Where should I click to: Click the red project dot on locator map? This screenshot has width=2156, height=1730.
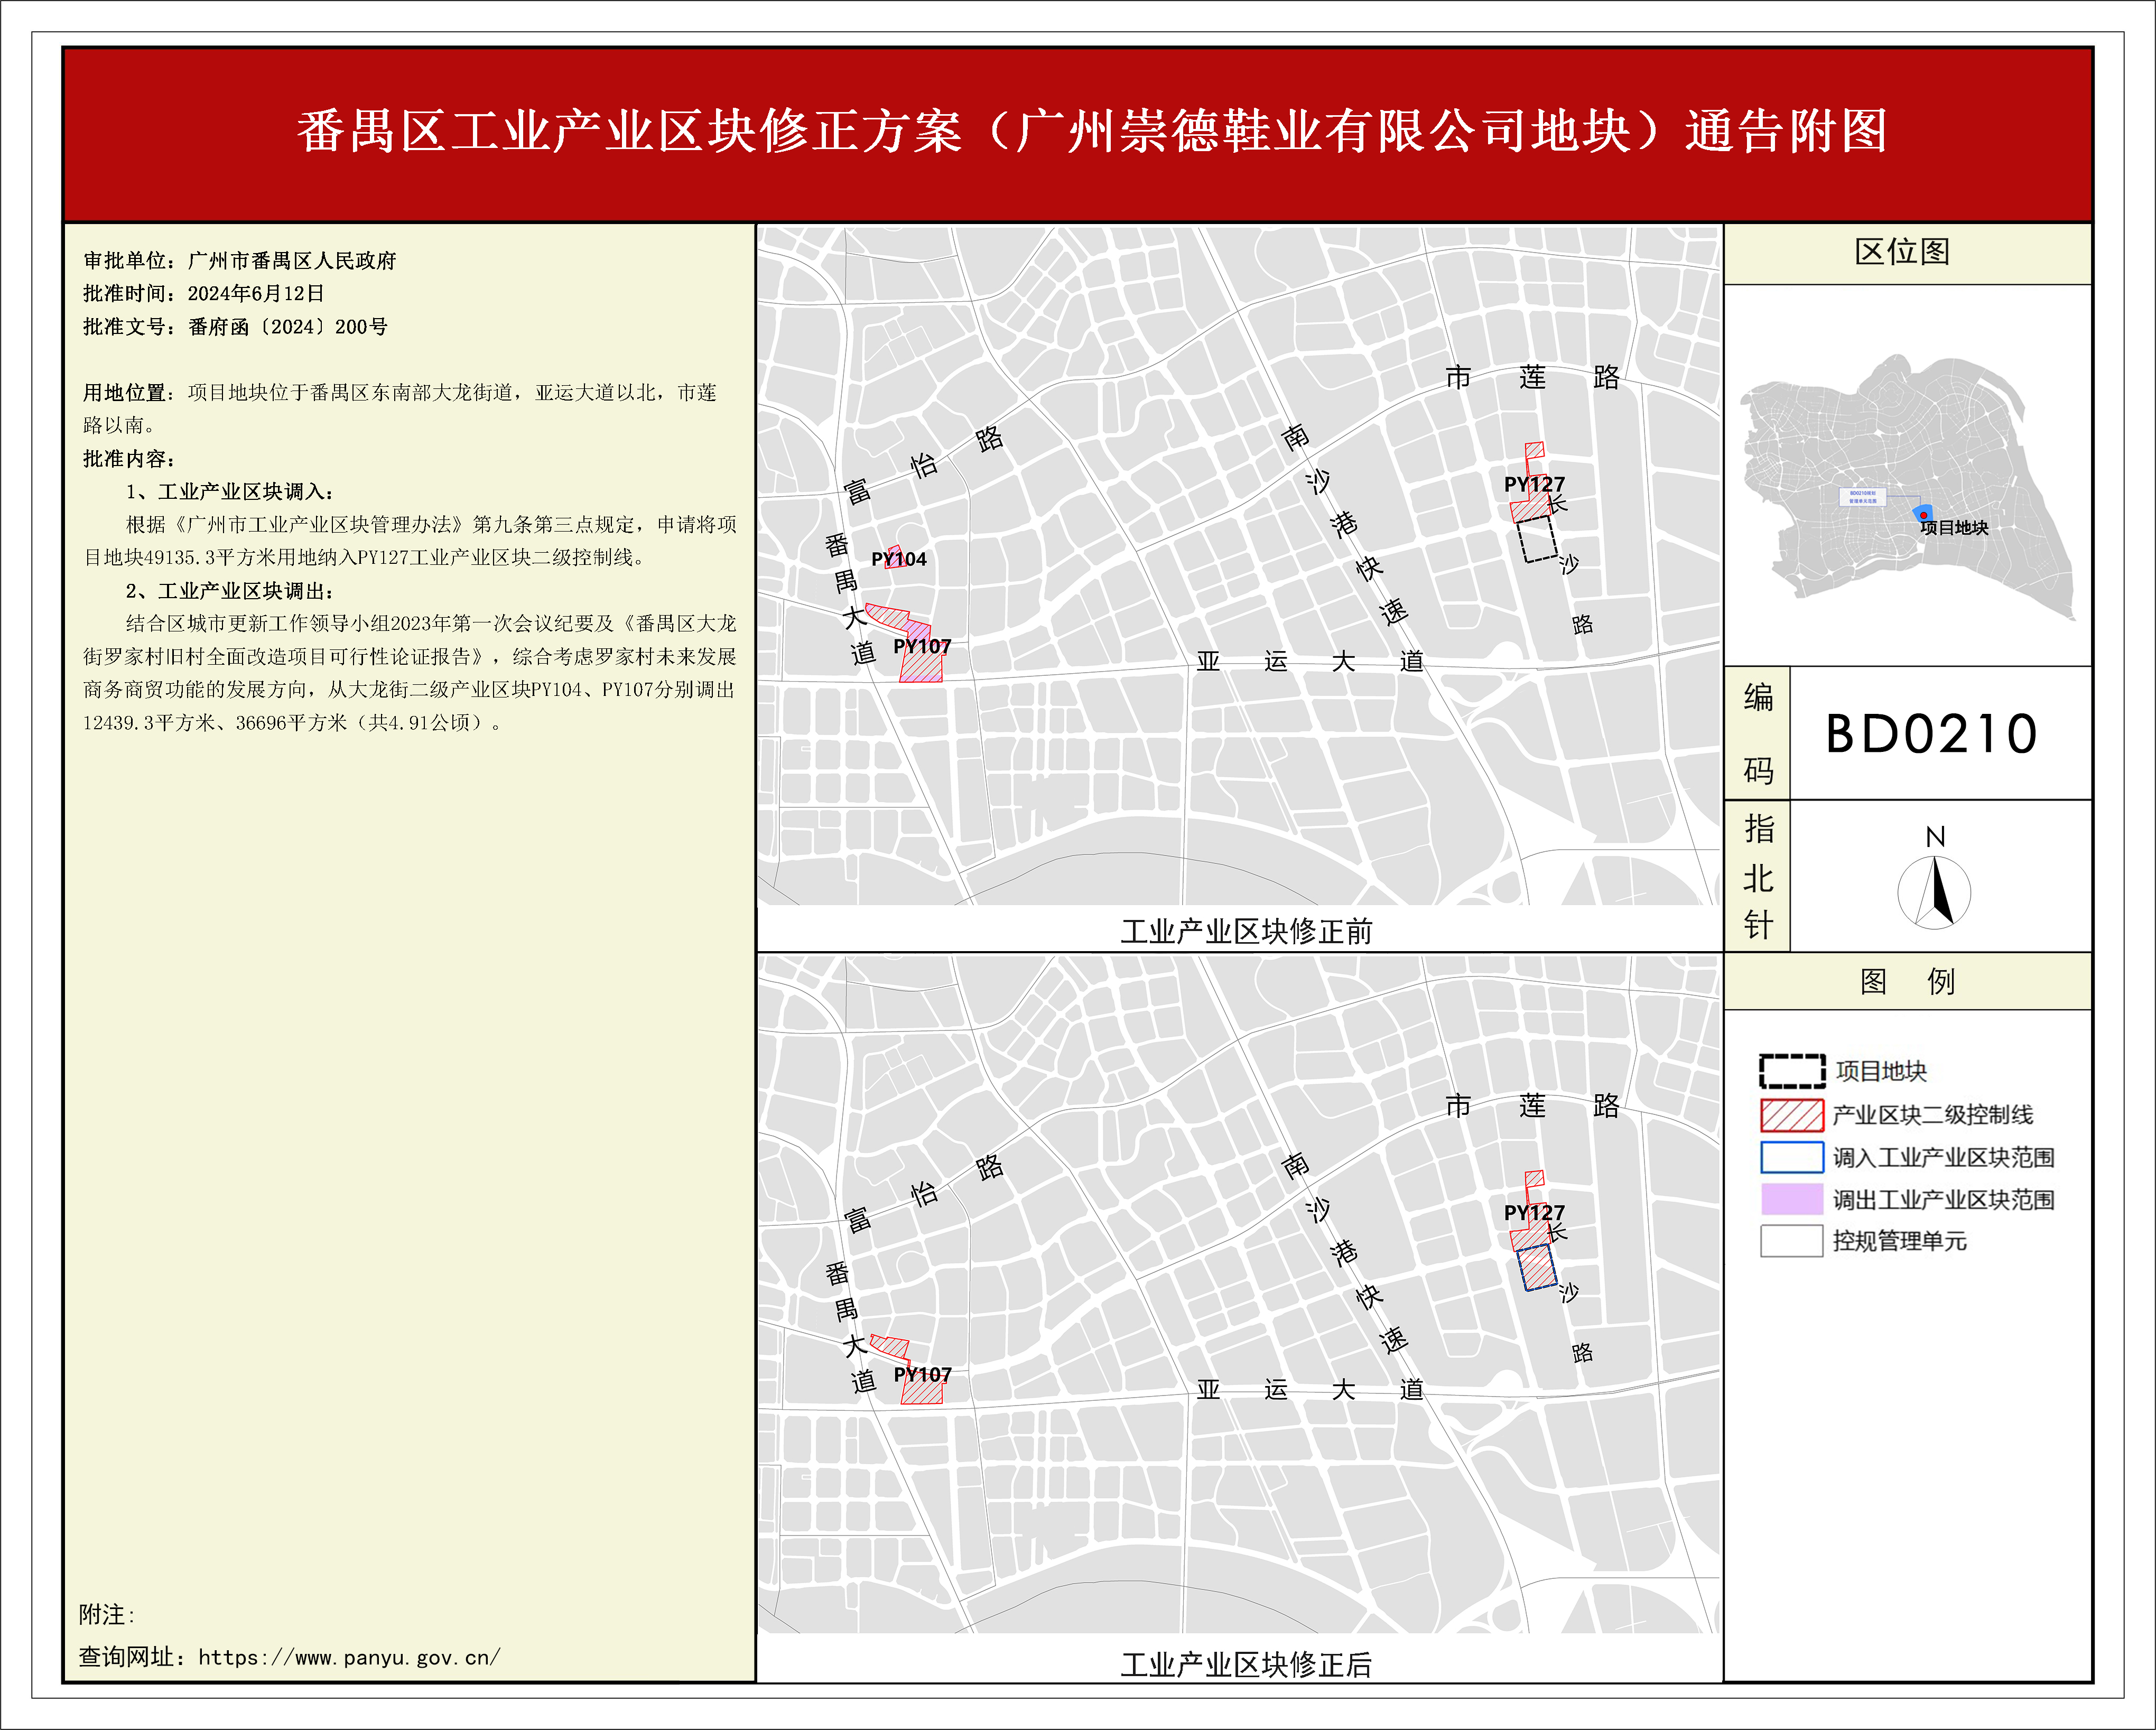click(x=1923, y=515)
